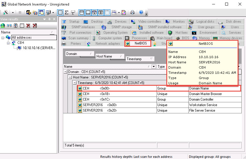Click the two-column table icon in View results

22,26
